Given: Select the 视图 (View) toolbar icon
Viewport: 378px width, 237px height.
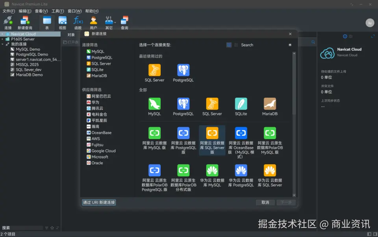Looking at the screenshot, I should pos(63,23).
